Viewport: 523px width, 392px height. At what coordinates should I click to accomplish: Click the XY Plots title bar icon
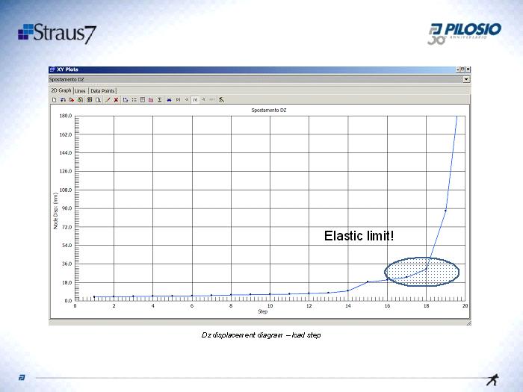click(52, 69)
